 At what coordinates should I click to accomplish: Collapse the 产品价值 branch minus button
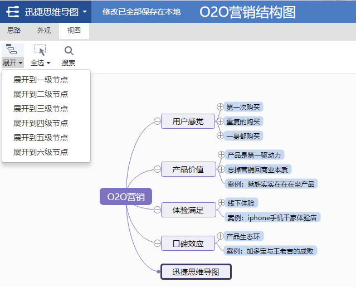click(x=157, y=169)
